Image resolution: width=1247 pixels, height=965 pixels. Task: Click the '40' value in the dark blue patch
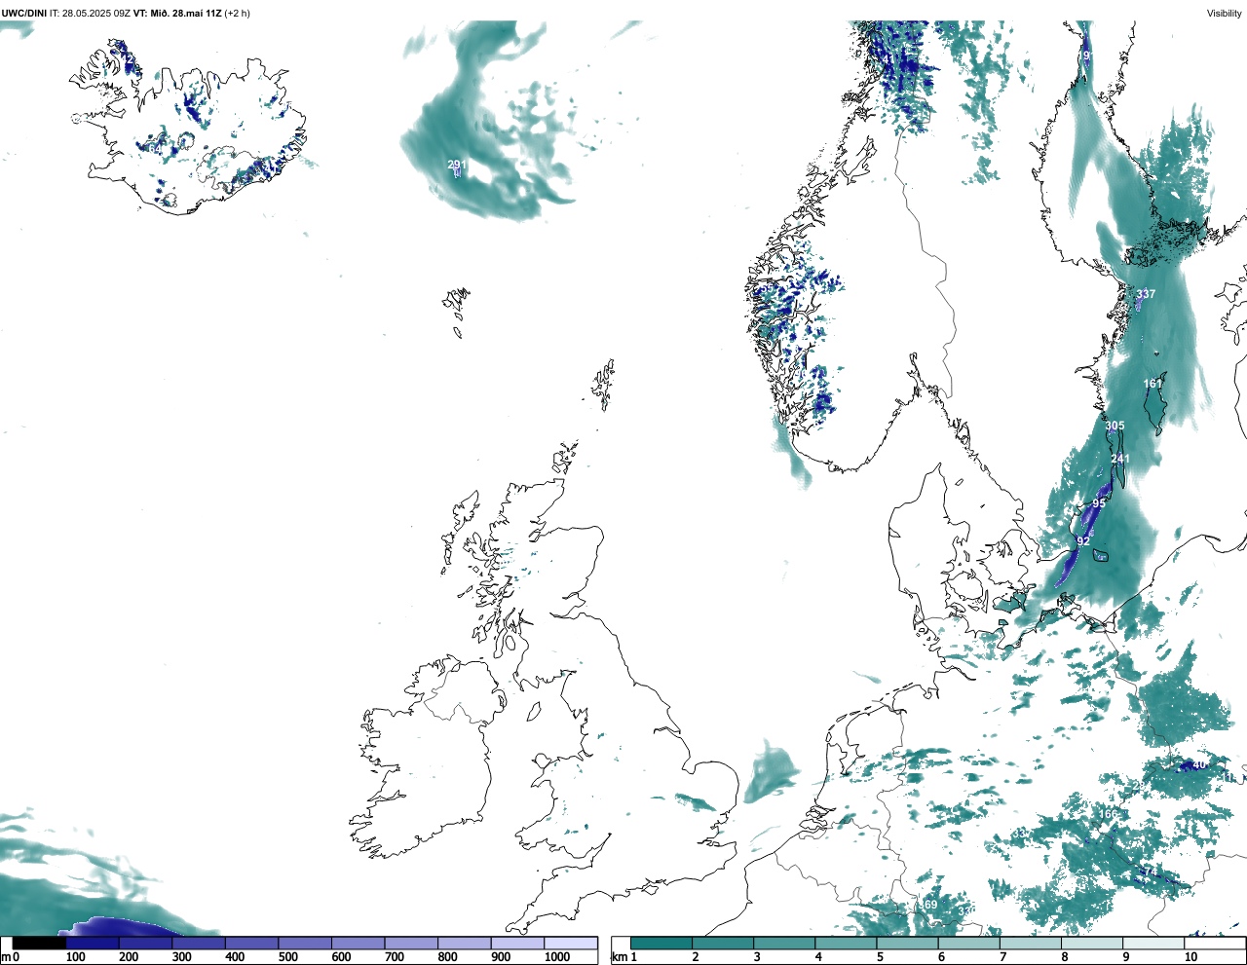[1199, 764]
